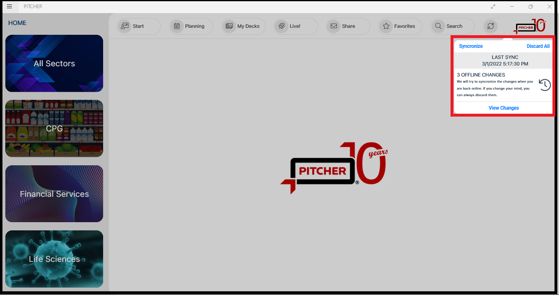Open the Life Sciences tile
Viewport: 559px width, 295px height.
point(54,259)
